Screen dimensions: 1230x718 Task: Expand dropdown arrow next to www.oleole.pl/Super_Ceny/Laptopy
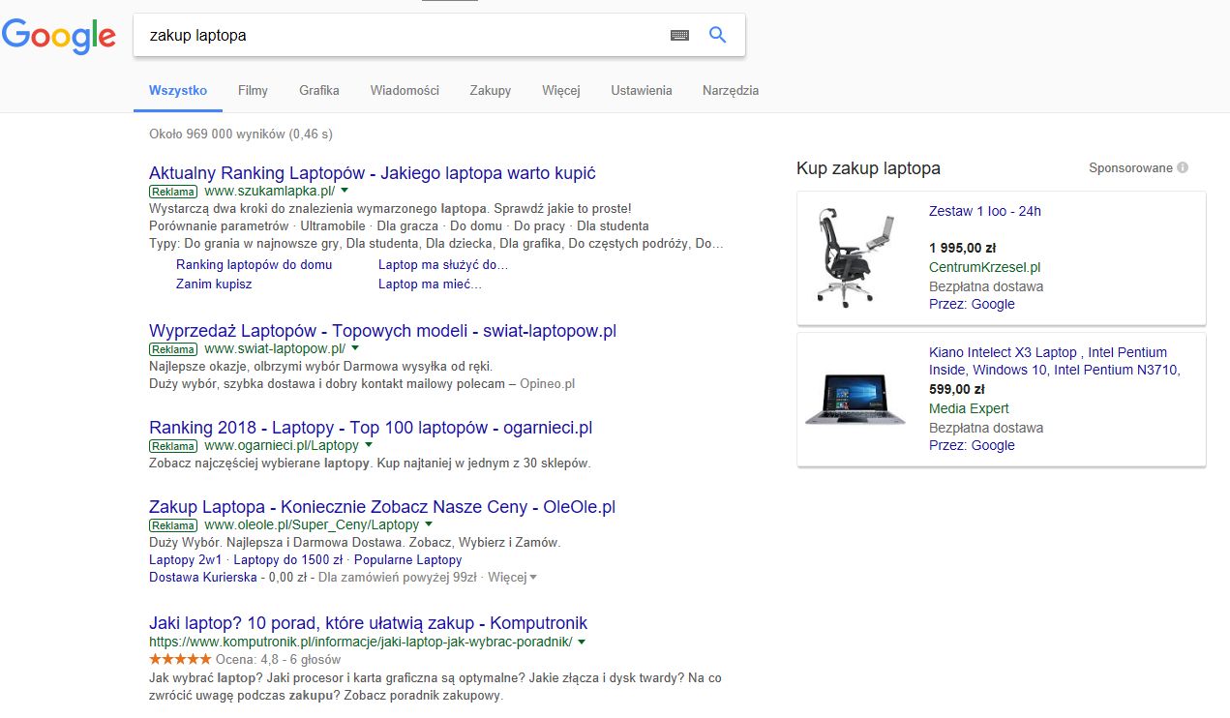[x=428, y=524]
